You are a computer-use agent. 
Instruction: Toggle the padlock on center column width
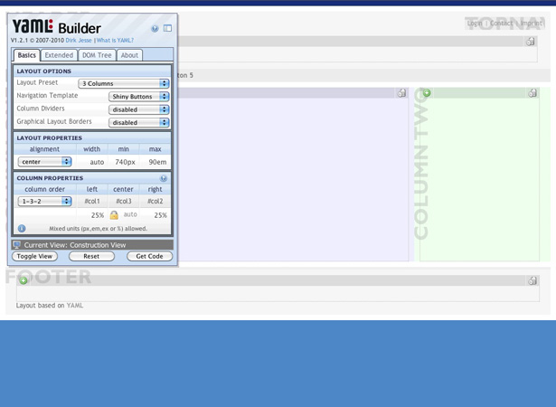click(114, 215)
